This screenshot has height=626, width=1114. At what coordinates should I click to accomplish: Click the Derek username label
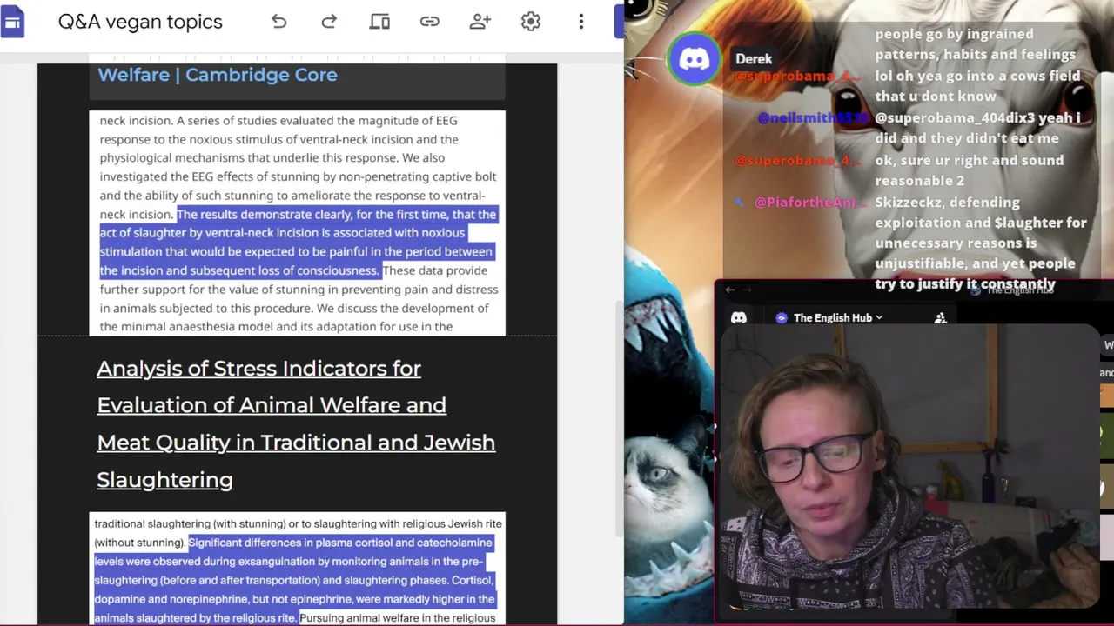point(754,59)
